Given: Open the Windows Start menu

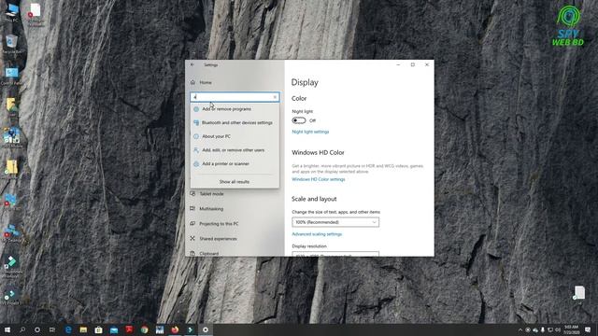Looking at the screenshot, I should tap(7, 329).
